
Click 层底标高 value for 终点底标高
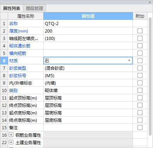pyautogui.click(x=88, y=120)
